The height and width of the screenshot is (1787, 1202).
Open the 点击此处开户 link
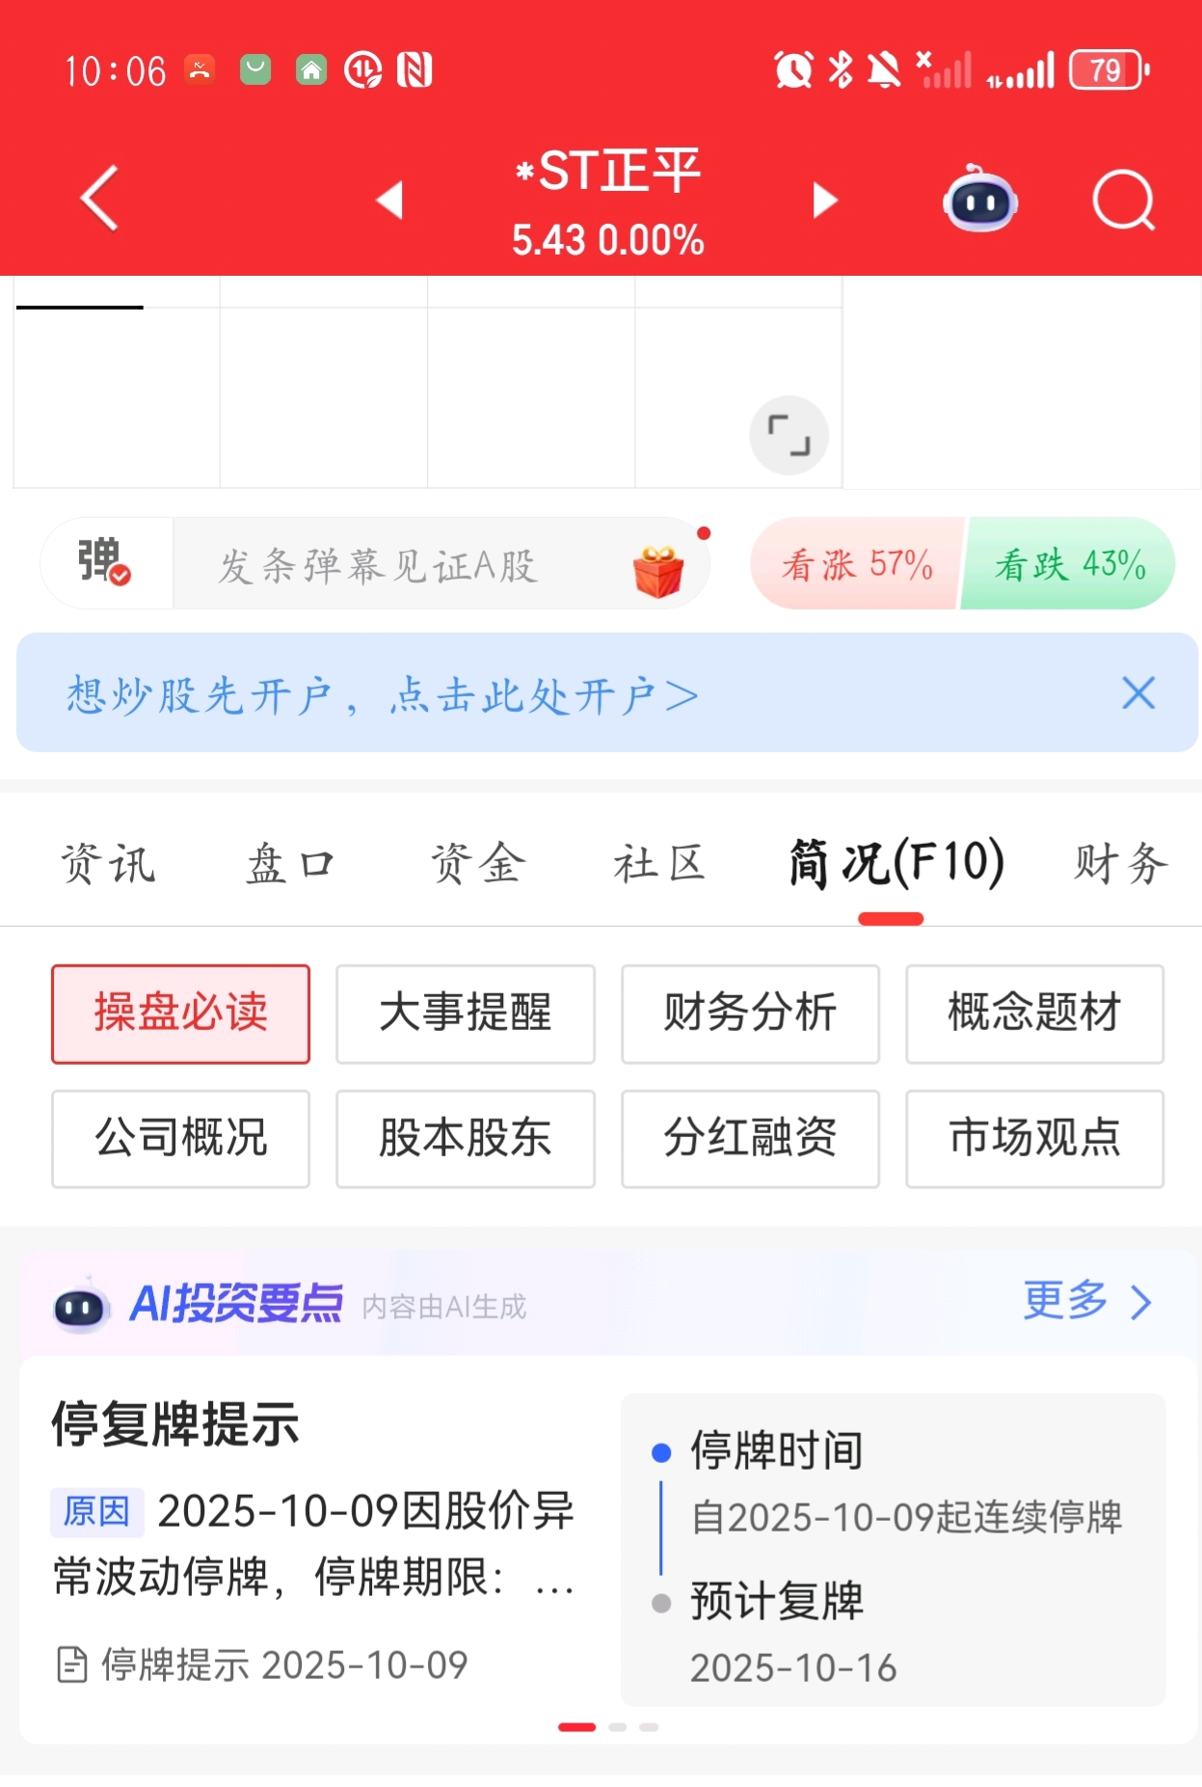[x=543, y=695]
